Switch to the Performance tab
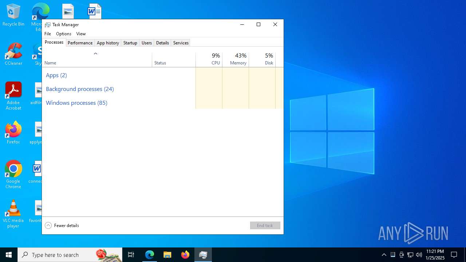466x262 pixels. [x=80, y=43]
